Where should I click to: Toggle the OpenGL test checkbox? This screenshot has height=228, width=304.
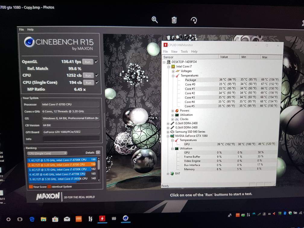[97, 62]
